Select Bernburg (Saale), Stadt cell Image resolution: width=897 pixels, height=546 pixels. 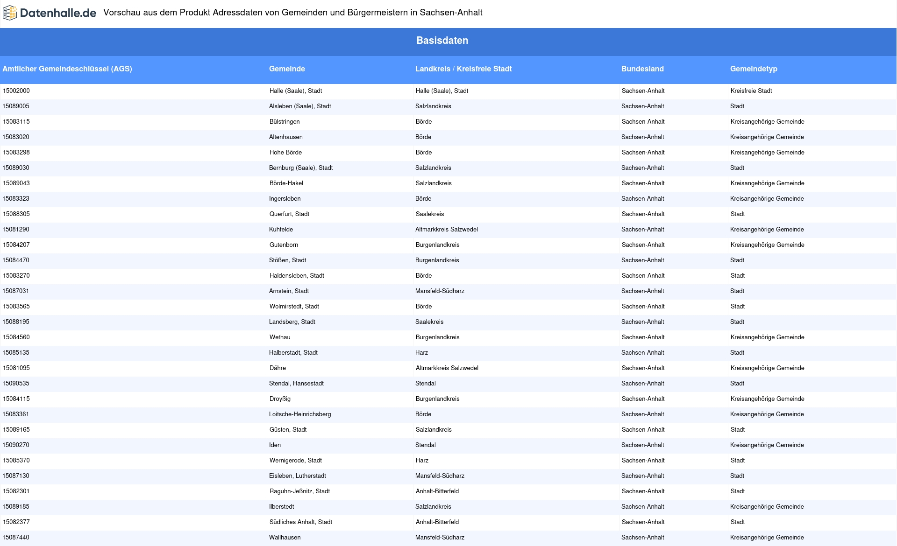pos(301,168)
